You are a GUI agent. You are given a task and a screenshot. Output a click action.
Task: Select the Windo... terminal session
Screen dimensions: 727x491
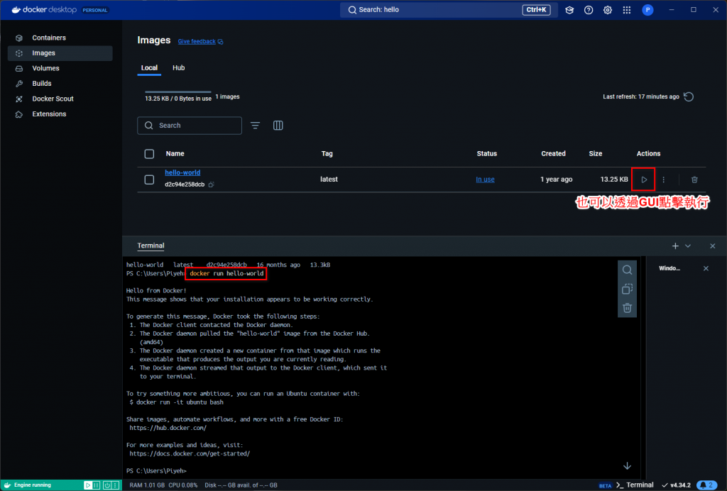point(669,268)
